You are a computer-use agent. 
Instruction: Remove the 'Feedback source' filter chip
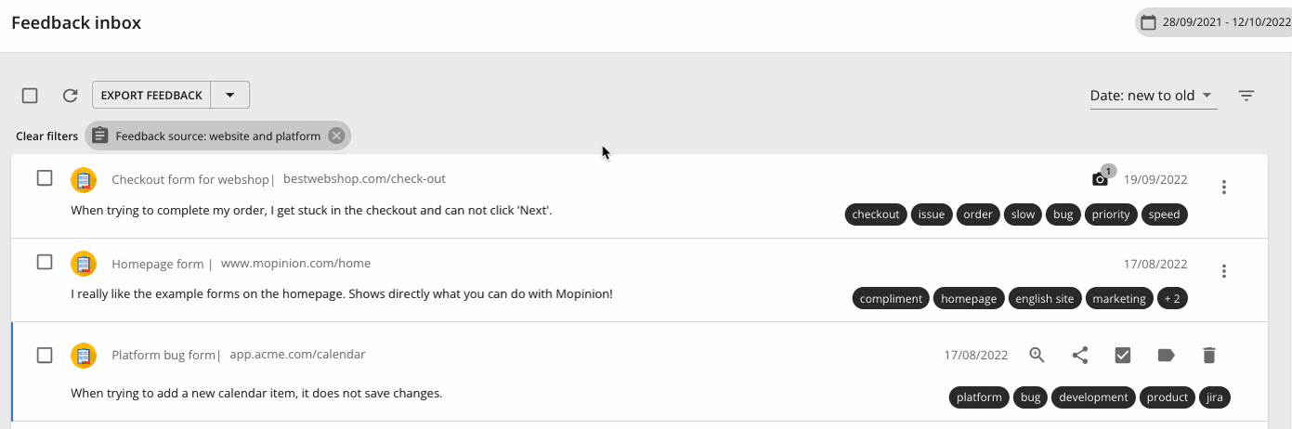(x=336, y=136)
